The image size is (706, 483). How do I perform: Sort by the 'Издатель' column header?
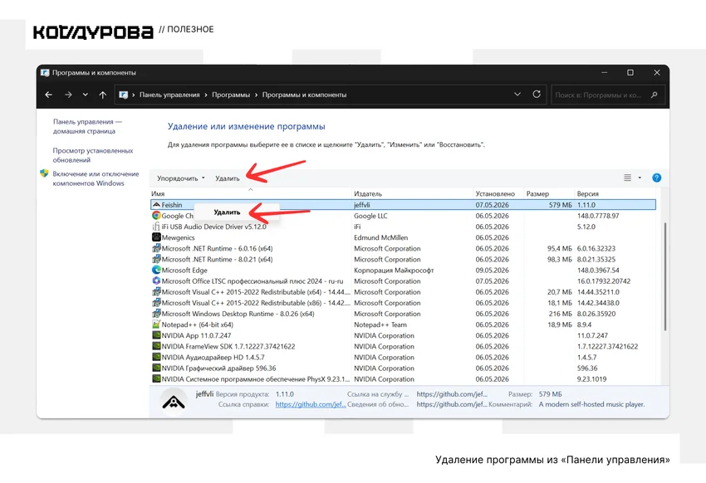pyautogui.click(x=368, y=194)
